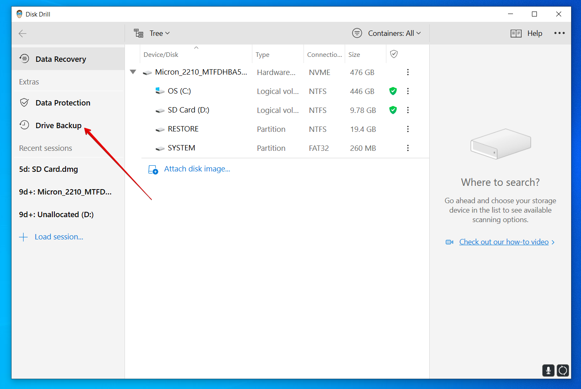This screenshot has height=389, width=581.
Task: Click the containers filter icon
Action: click(357, 33)
